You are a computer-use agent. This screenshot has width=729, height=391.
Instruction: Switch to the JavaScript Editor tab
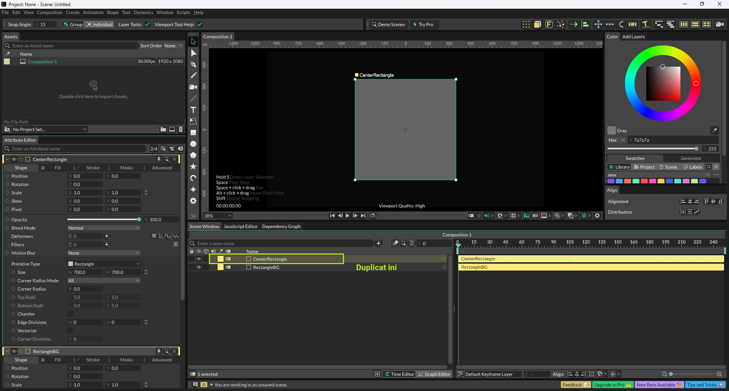click(240, 227)
